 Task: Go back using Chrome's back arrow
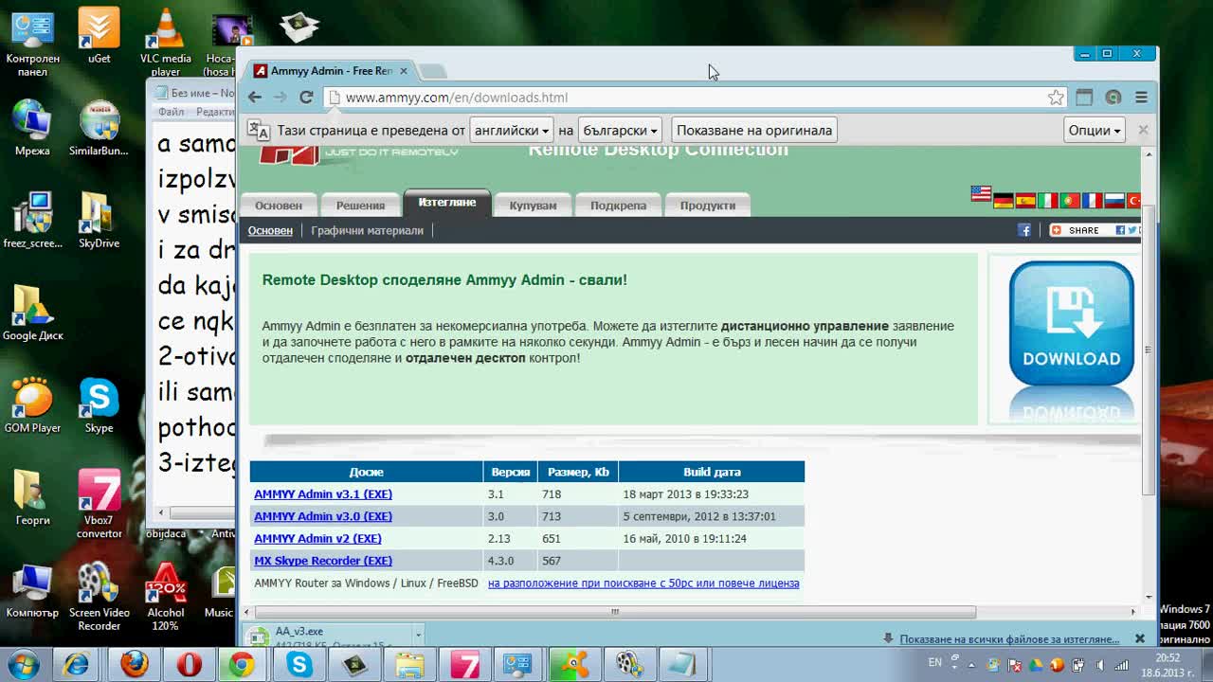[x=255, y=98]
